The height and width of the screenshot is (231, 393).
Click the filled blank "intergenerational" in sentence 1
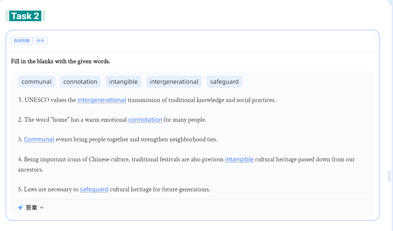pos(102,100)
